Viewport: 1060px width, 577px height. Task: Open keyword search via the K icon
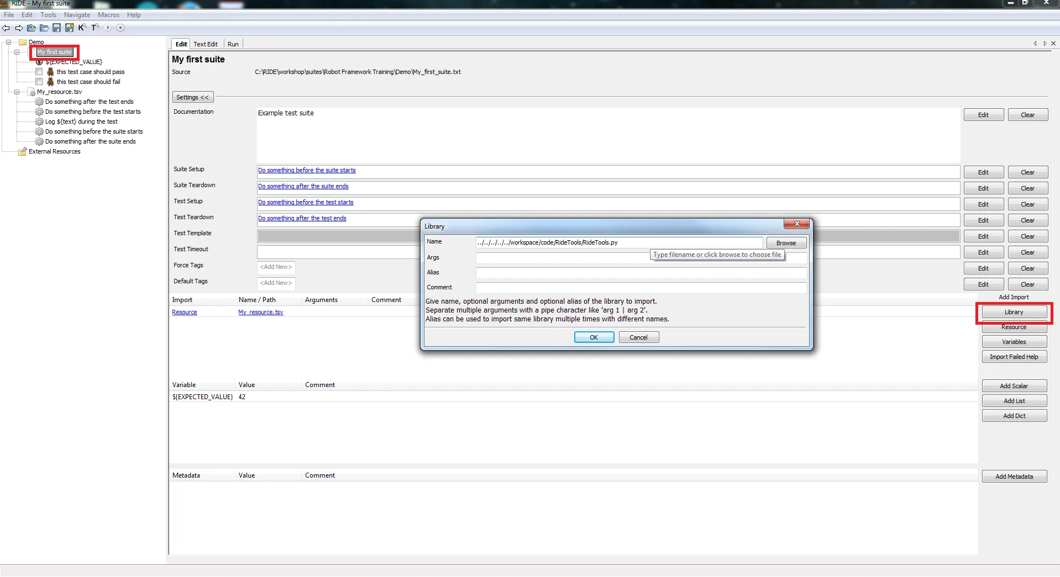tap(82, 28)
